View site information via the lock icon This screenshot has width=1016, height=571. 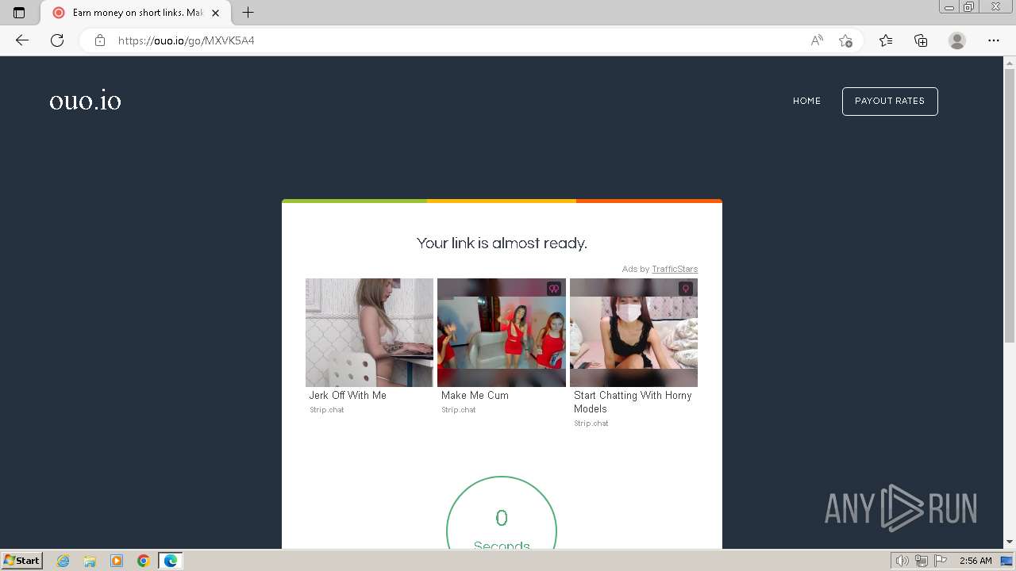pos(100,40)
